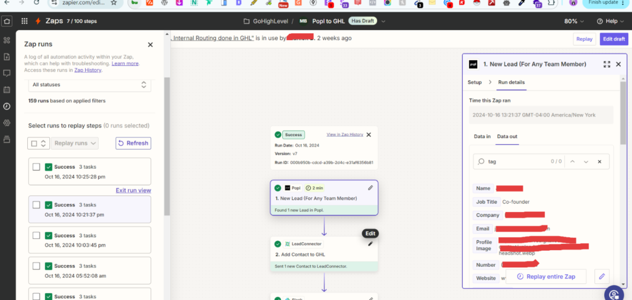Click Replay entire Zap button
Viewport: 632px width, 300px height.
546,276
